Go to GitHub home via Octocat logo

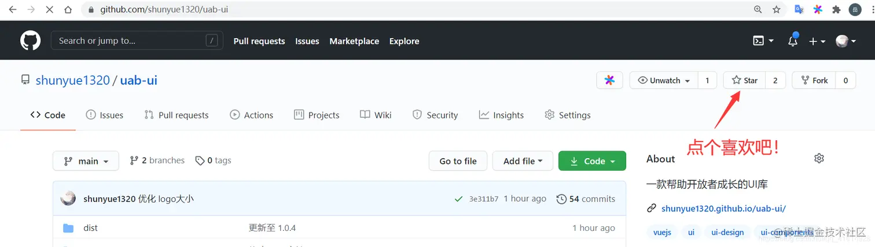pos(31,41)
